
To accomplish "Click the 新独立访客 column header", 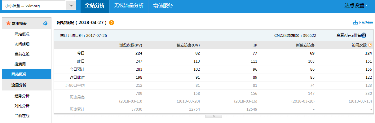I will click(x=305, y=45).
